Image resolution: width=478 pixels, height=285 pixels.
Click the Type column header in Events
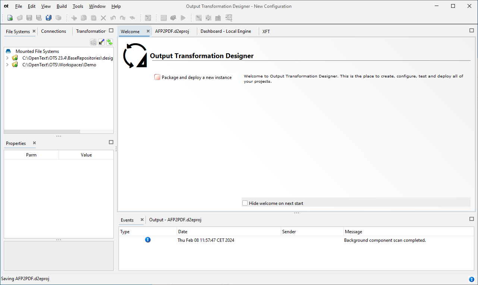(x=148, y=232)
